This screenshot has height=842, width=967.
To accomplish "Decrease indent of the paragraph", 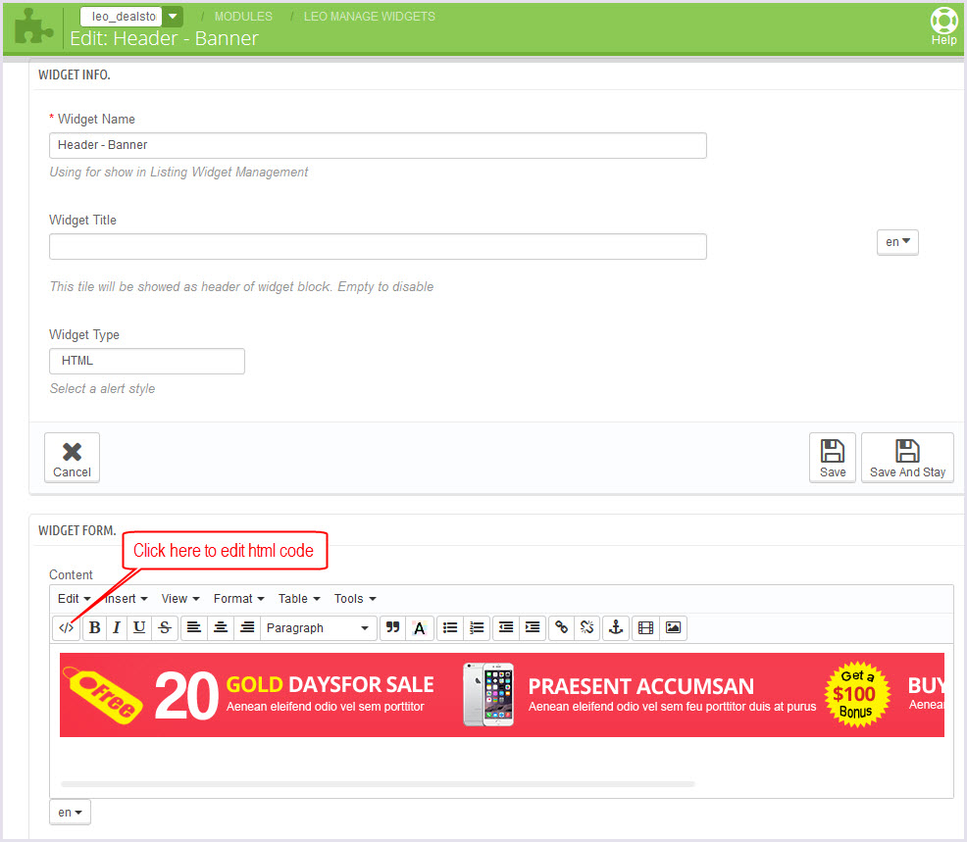I will pos(506,628).
